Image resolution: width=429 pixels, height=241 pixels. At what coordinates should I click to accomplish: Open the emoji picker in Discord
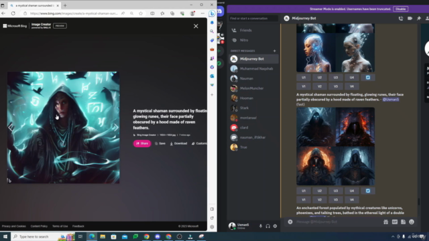412,222
